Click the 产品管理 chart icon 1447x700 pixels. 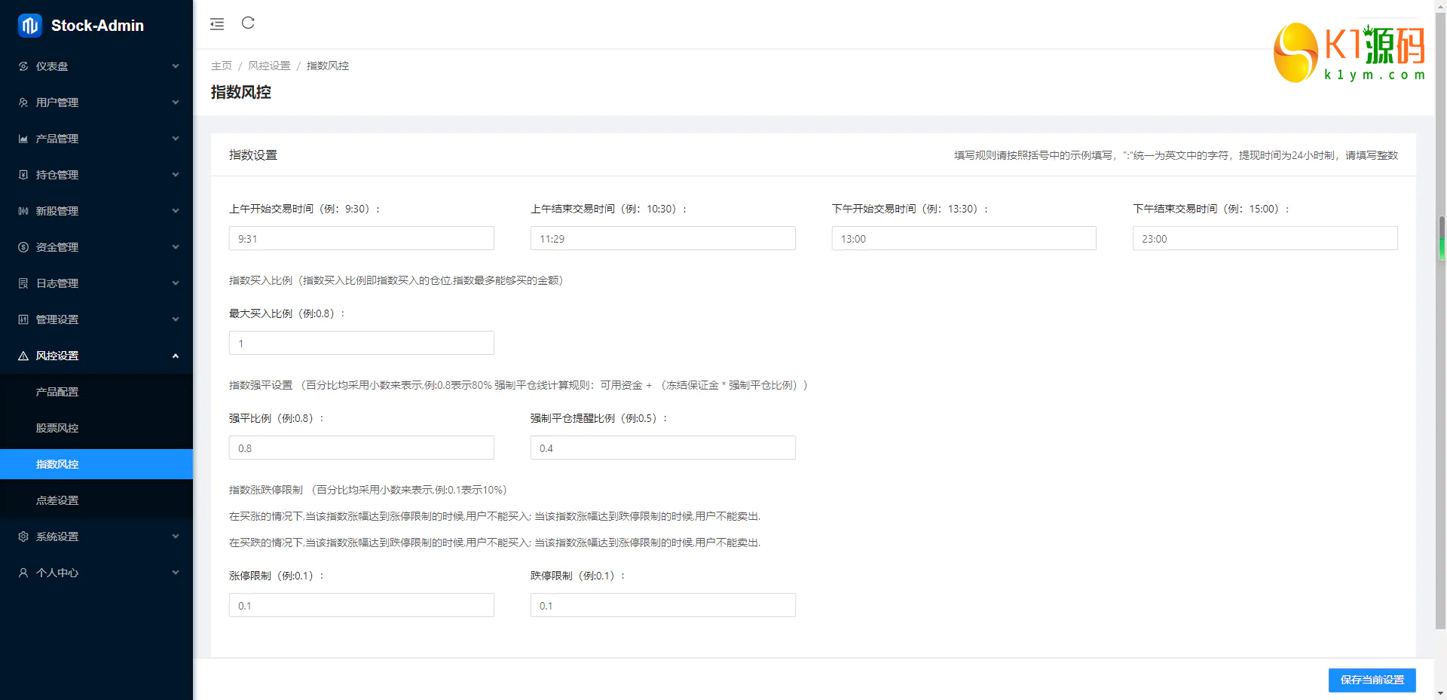23,139
